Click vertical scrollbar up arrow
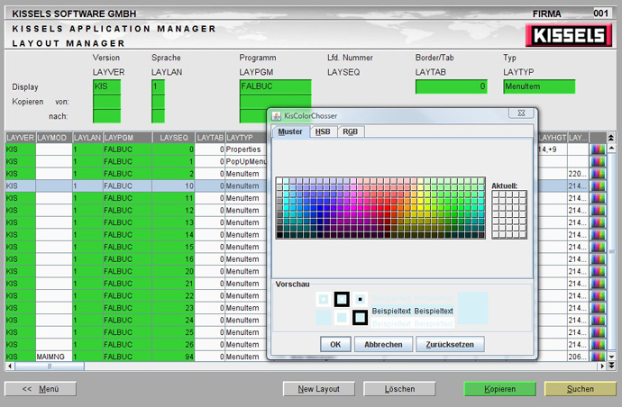The width and height of the screenshot is (622, 407). (611, 148)
